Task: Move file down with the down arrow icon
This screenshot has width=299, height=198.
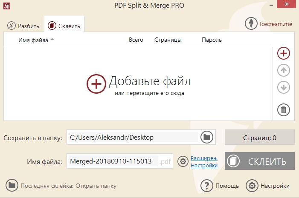Action: point(284,87)
